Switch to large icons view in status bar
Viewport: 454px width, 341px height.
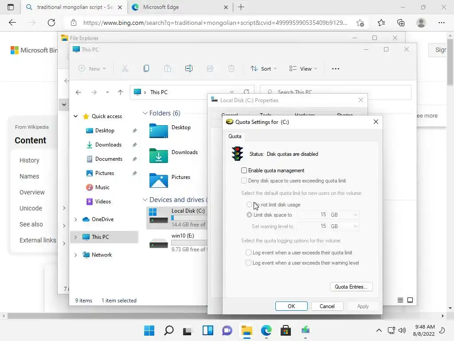point(410,300)
